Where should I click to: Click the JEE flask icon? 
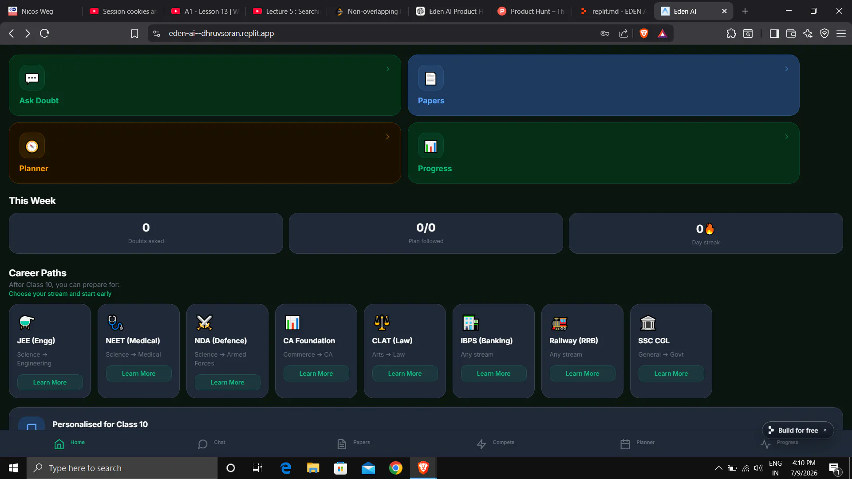point(27,322)
